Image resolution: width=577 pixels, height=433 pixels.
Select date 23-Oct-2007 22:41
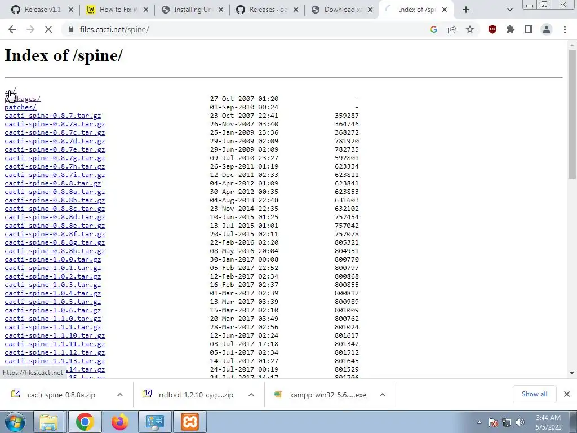[x=244, y=116]
